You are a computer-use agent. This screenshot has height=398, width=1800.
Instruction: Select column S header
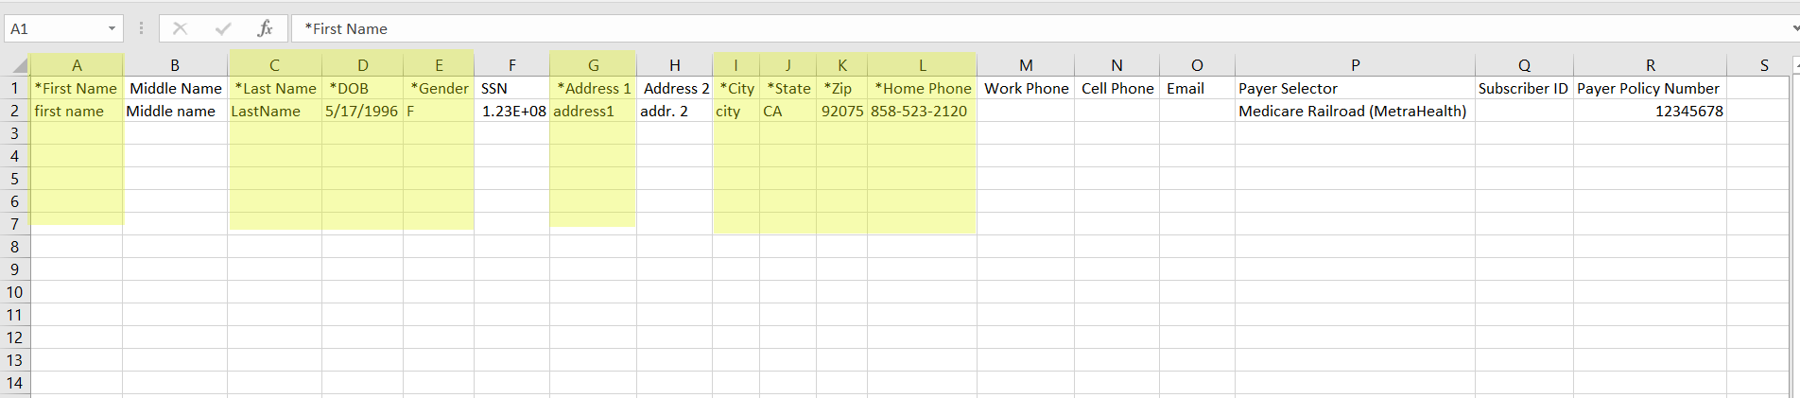tap(1764, 65)
